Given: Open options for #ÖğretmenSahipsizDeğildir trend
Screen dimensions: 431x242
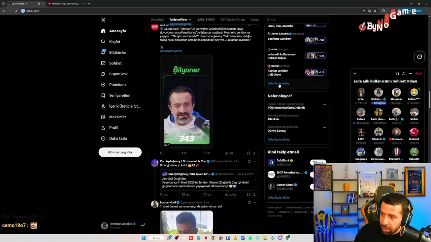Looking at the screenshot, I should [x=324, y=105].
